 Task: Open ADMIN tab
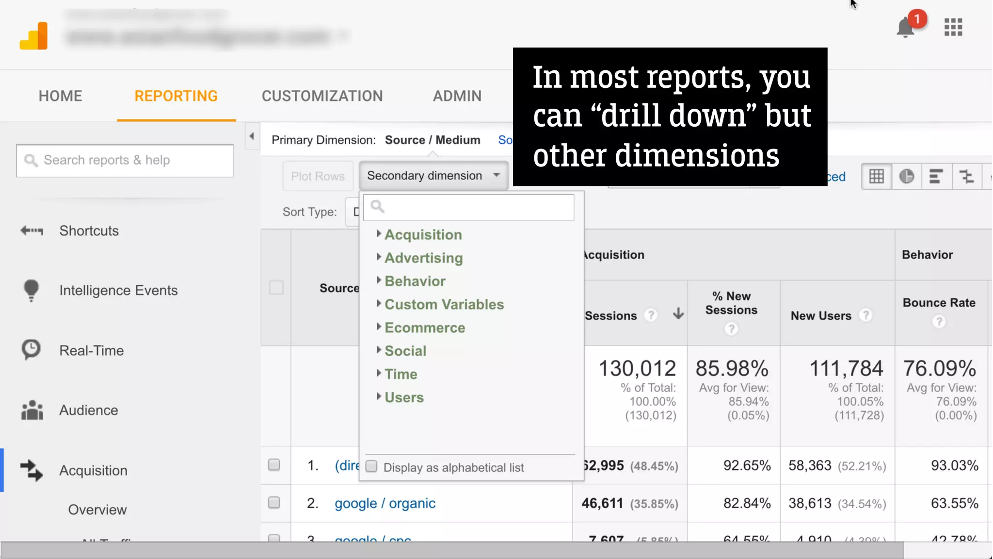pos(457,96)
